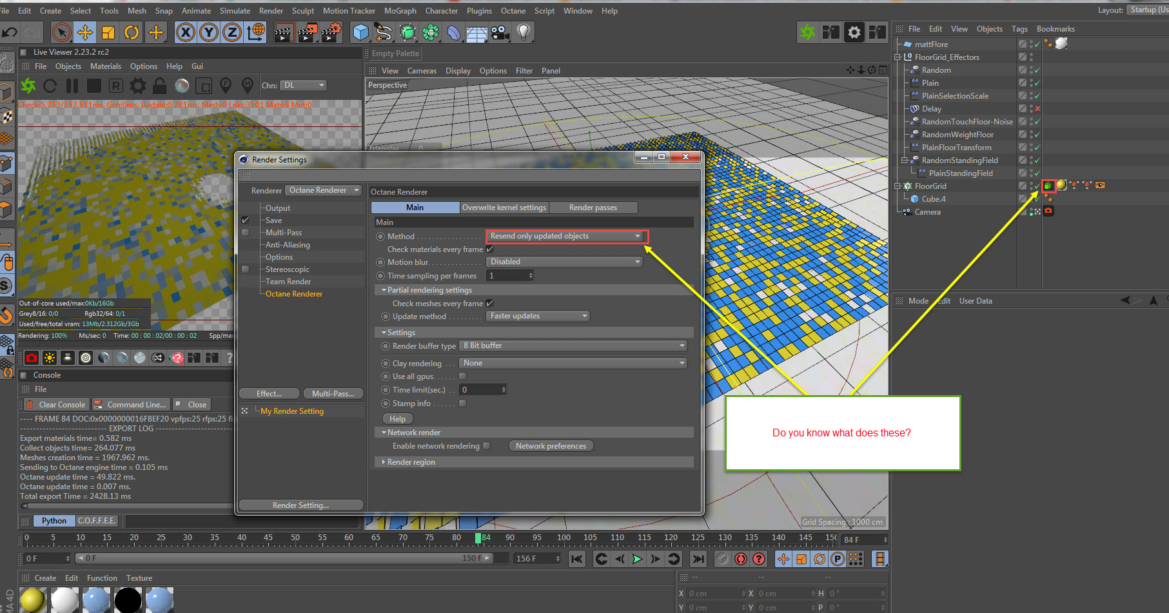Viewport: 1169px width, 613px height.
Task: Enable network rendering checkbox
Action: [487, 446]
